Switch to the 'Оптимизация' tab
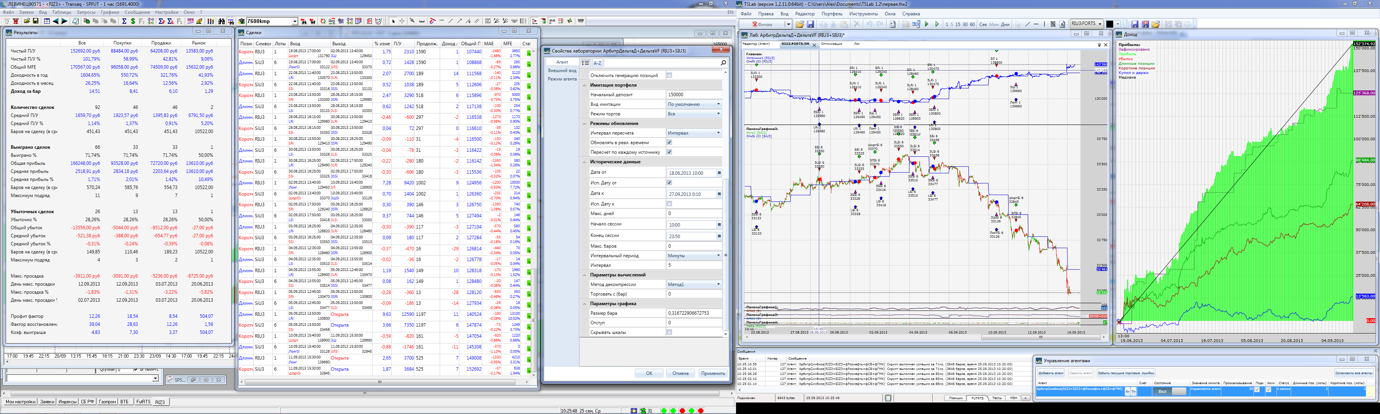The height and width of the screenshot is (414, 1380). tap(831, 44)
